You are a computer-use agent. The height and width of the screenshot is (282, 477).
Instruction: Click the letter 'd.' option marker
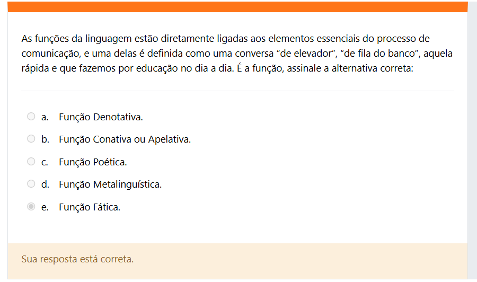tap(45, 184)
